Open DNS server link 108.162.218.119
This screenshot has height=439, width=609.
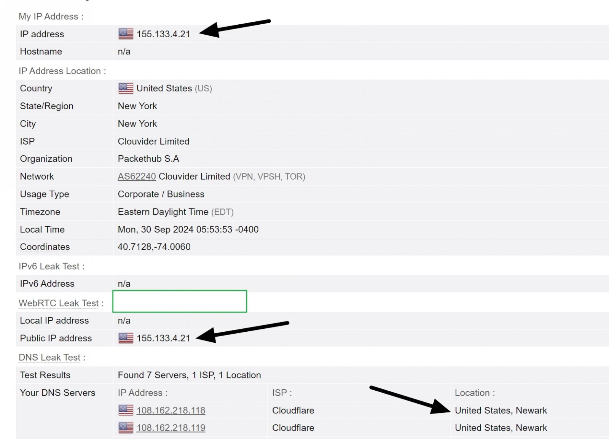[171, 428]
